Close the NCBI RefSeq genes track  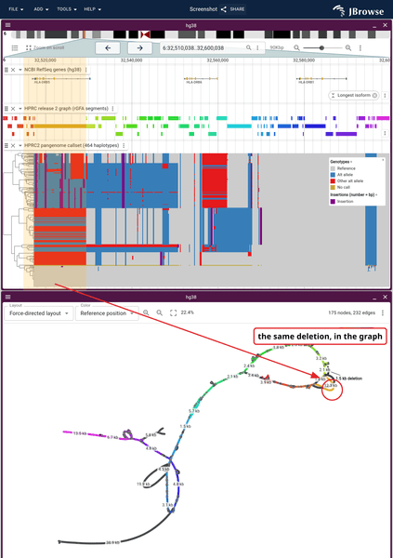[x=13, y=70]
